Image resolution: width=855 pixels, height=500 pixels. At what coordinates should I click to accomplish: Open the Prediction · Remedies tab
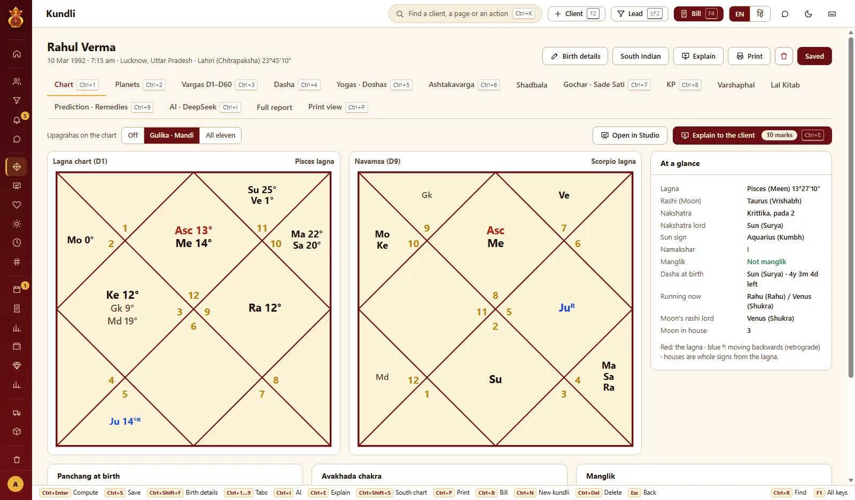pos(104,107)
